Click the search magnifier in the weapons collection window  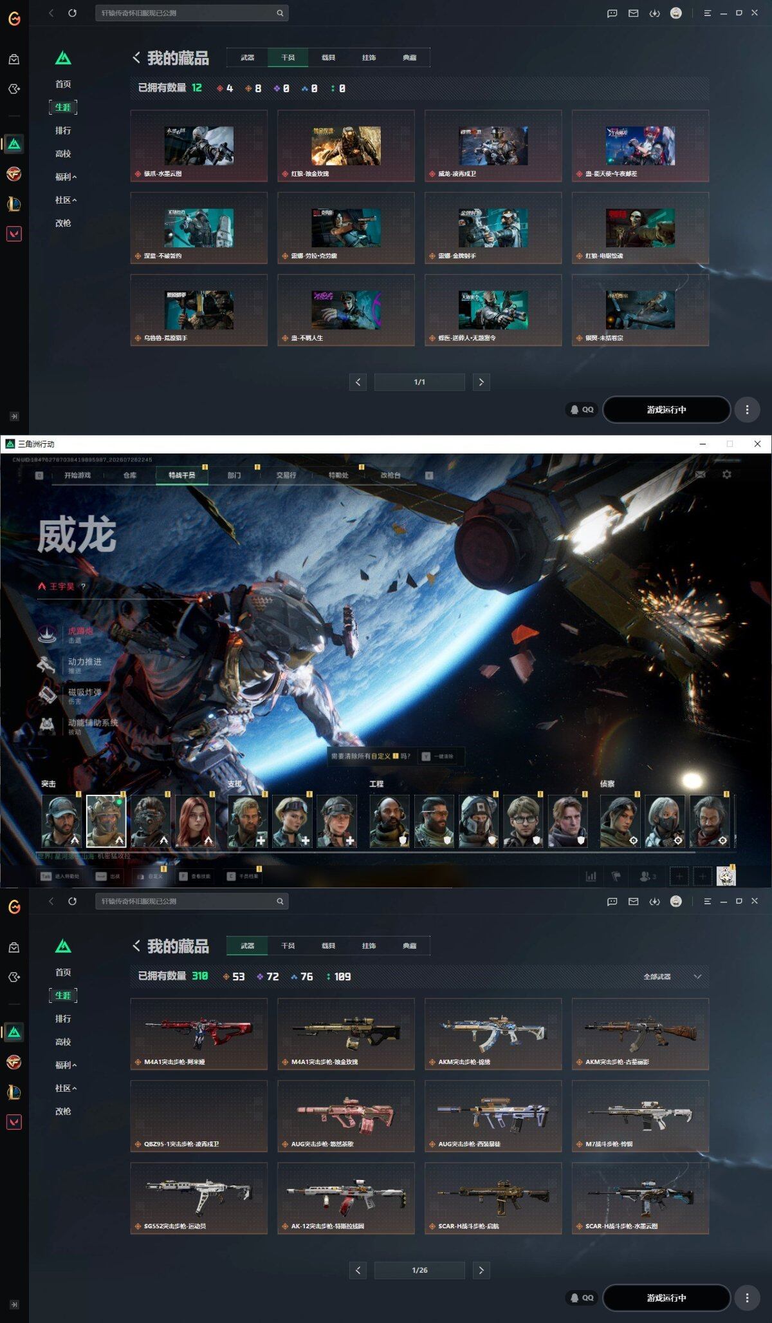coord(280,901)
